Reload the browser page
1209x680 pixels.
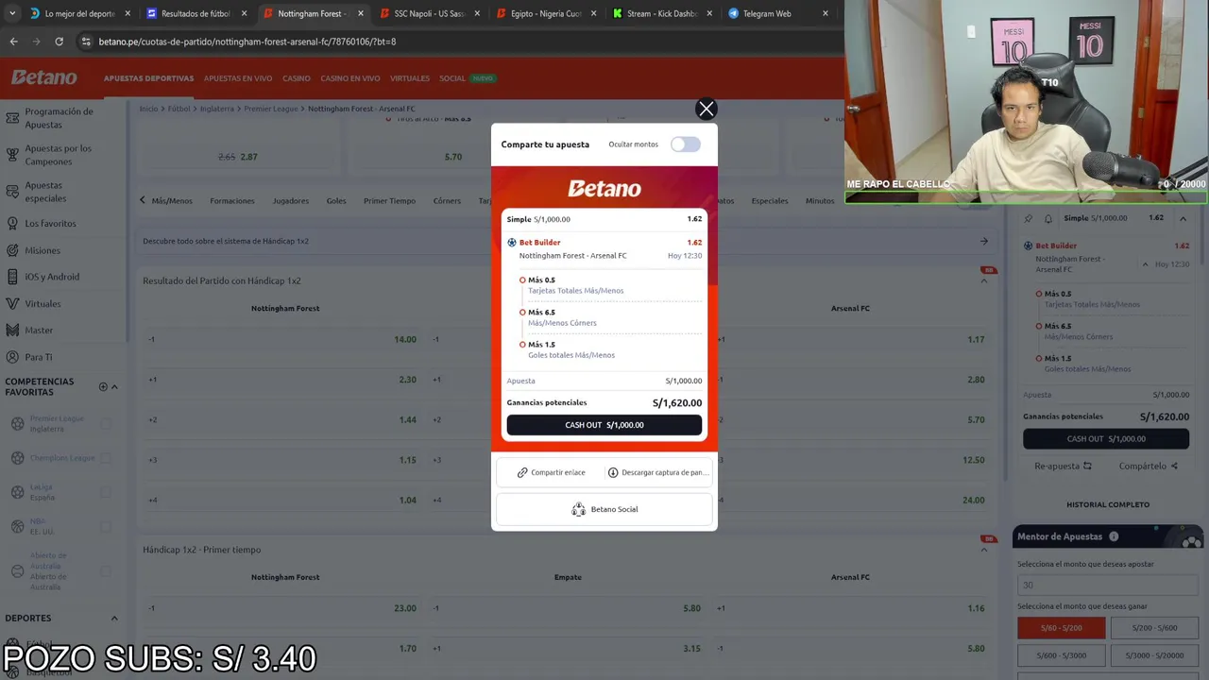[x=59, y=42]
